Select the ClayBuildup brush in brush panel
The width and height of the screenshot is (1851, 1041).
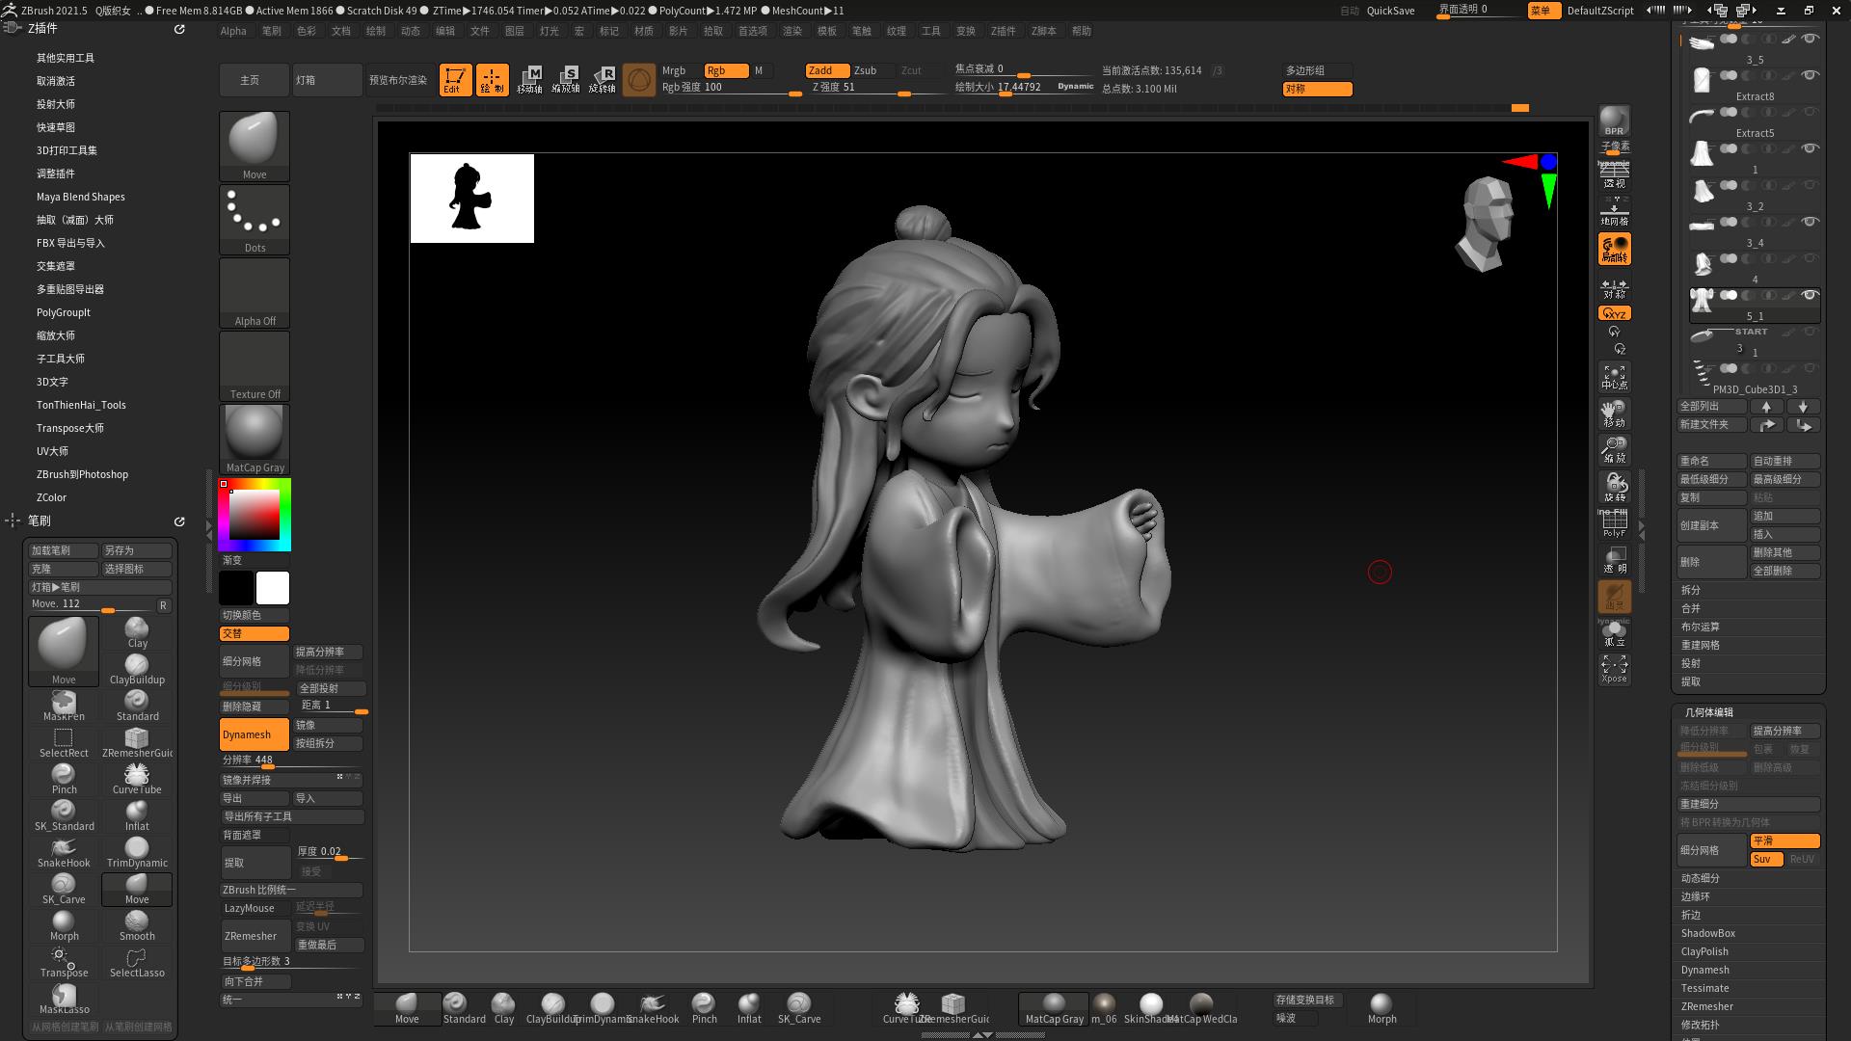137,669
